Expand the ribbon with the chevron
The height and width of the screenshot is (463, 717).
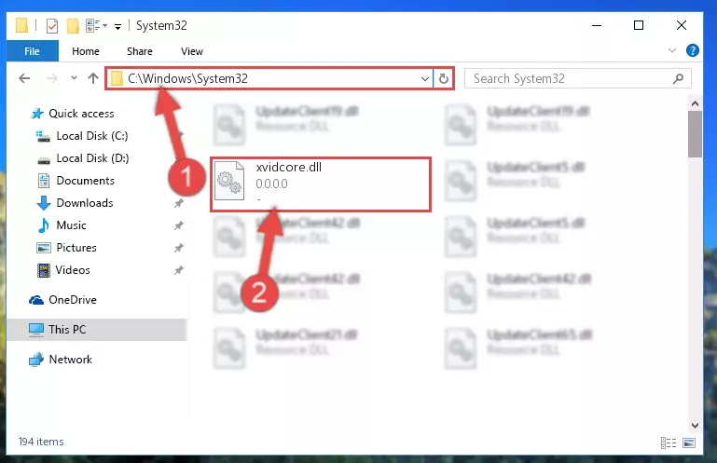(671, 50)
